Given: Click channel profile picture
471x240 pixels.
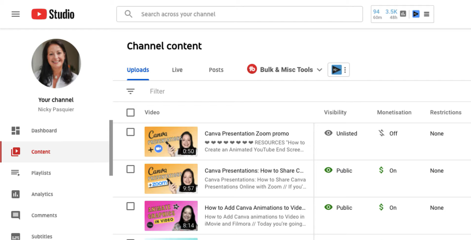Looking at the screenshot, I should [56, 63].
